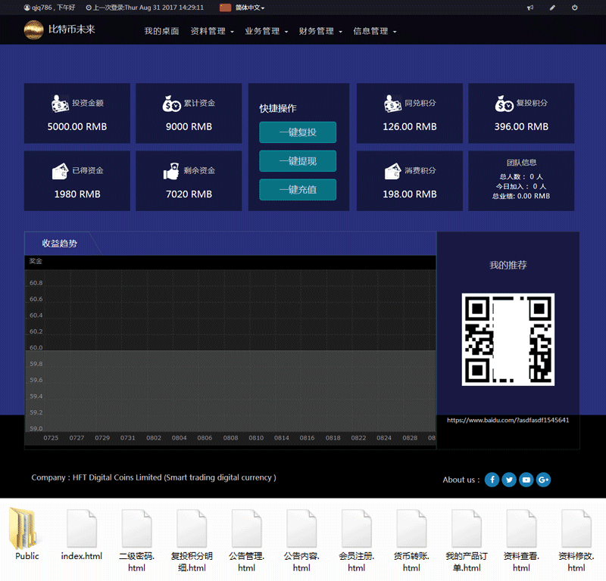Viewport: 606px width, 581px height.
Task: Click the pencil edit icon in top bar
Action: pyautogui.click(x=552, y=8)
